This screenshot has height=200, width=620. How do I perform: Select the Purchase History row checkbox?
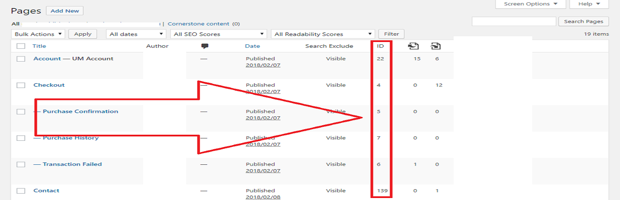click(21, 138)
